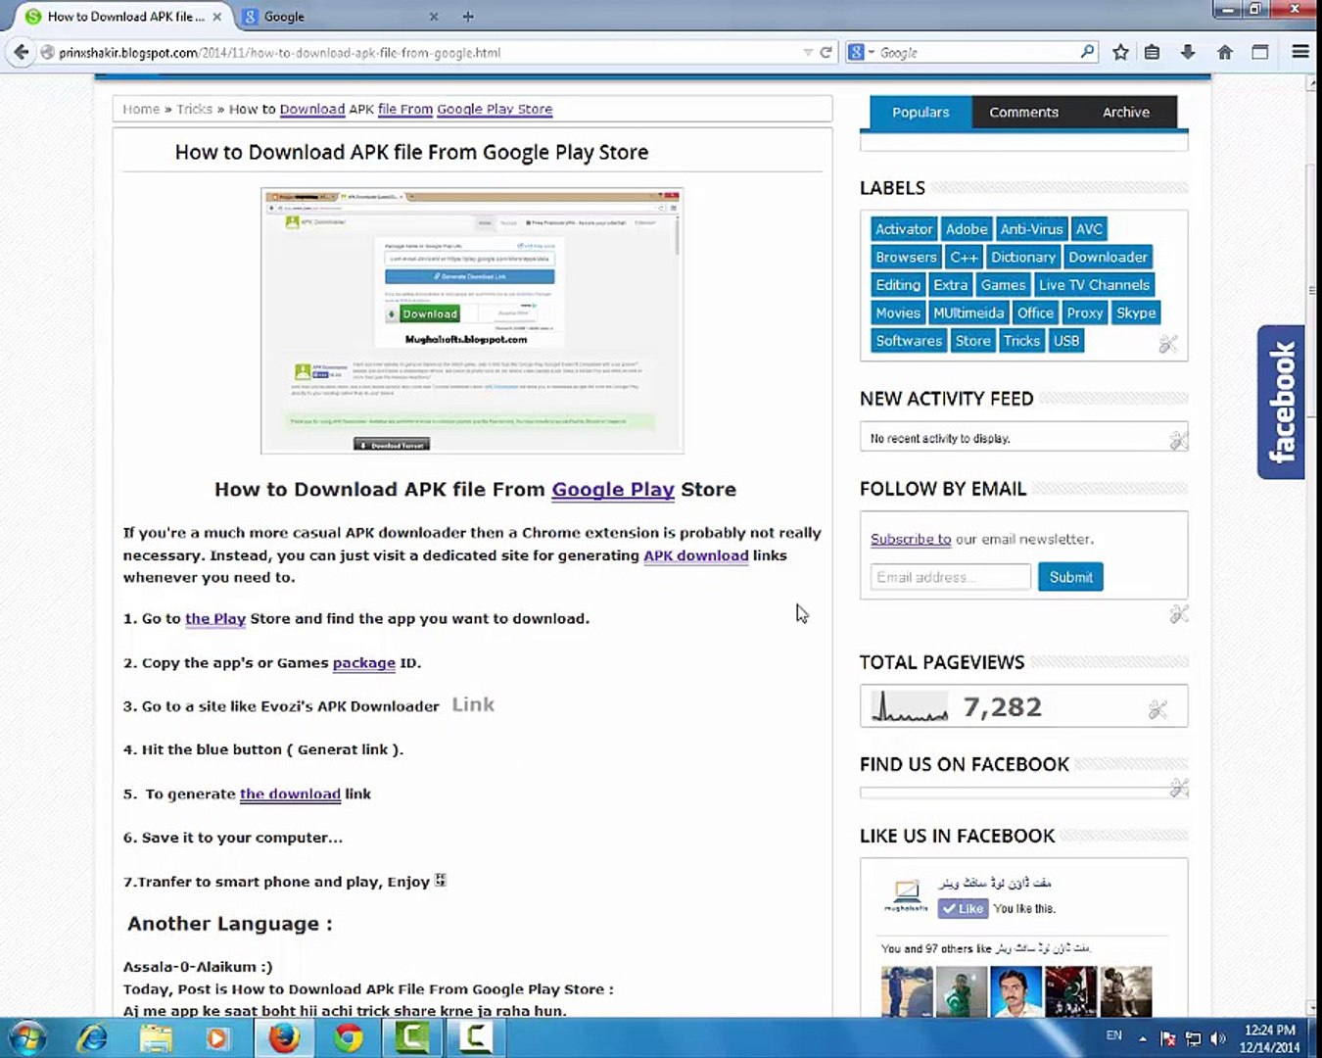1322x1058 pixels.
Task: Select the Activator label
Action: [904, 229]
